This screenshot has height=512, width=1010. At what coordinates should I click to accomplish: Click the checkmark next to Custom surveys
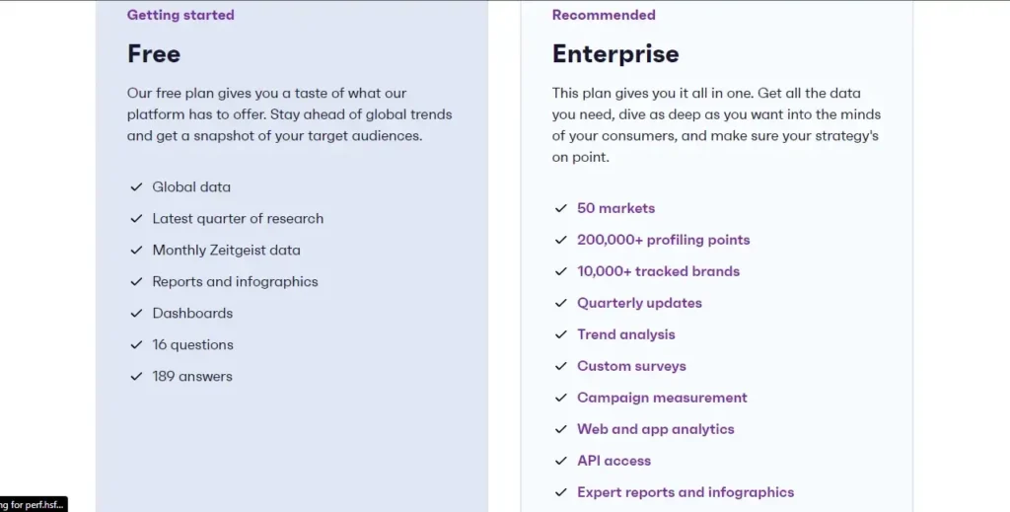pos(561,366)
